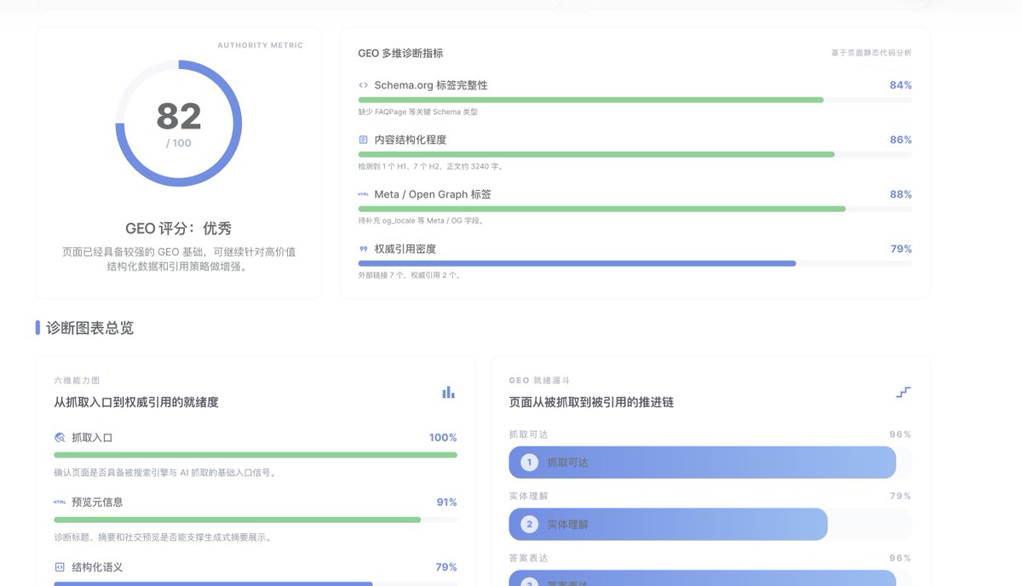
Task: Click the GEO 就绪漏斗 caption
Action: point(540,381)
